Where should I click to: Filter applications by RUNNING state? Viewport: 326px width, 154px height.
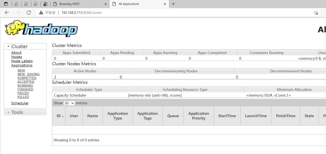tap(25, 86)
